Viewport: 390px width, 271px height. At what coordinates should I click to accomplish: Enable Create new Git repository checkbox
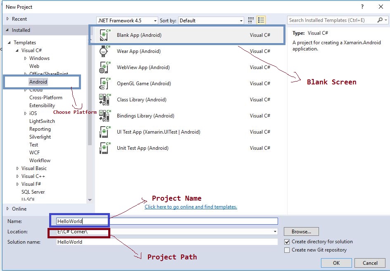pyautogui.click(x=287, y=250)
